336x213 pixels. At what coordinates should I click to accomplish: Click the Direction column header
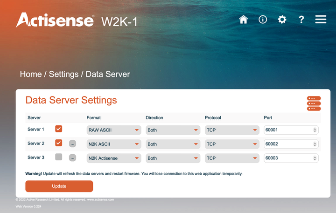point(154,118)
